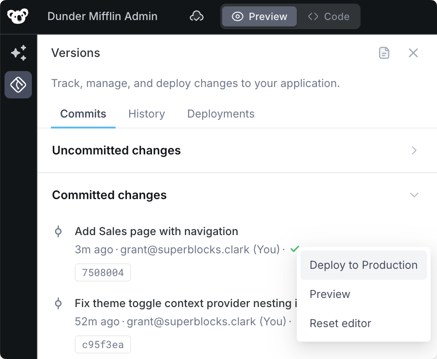Click the cloud sync status icon
The height and width of the screenshot is (359, 437).
point(197,17)
